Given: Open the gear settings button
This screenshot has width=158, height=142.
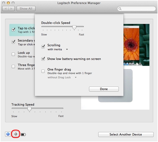Looking at the screenshot, I should [16, 134].
